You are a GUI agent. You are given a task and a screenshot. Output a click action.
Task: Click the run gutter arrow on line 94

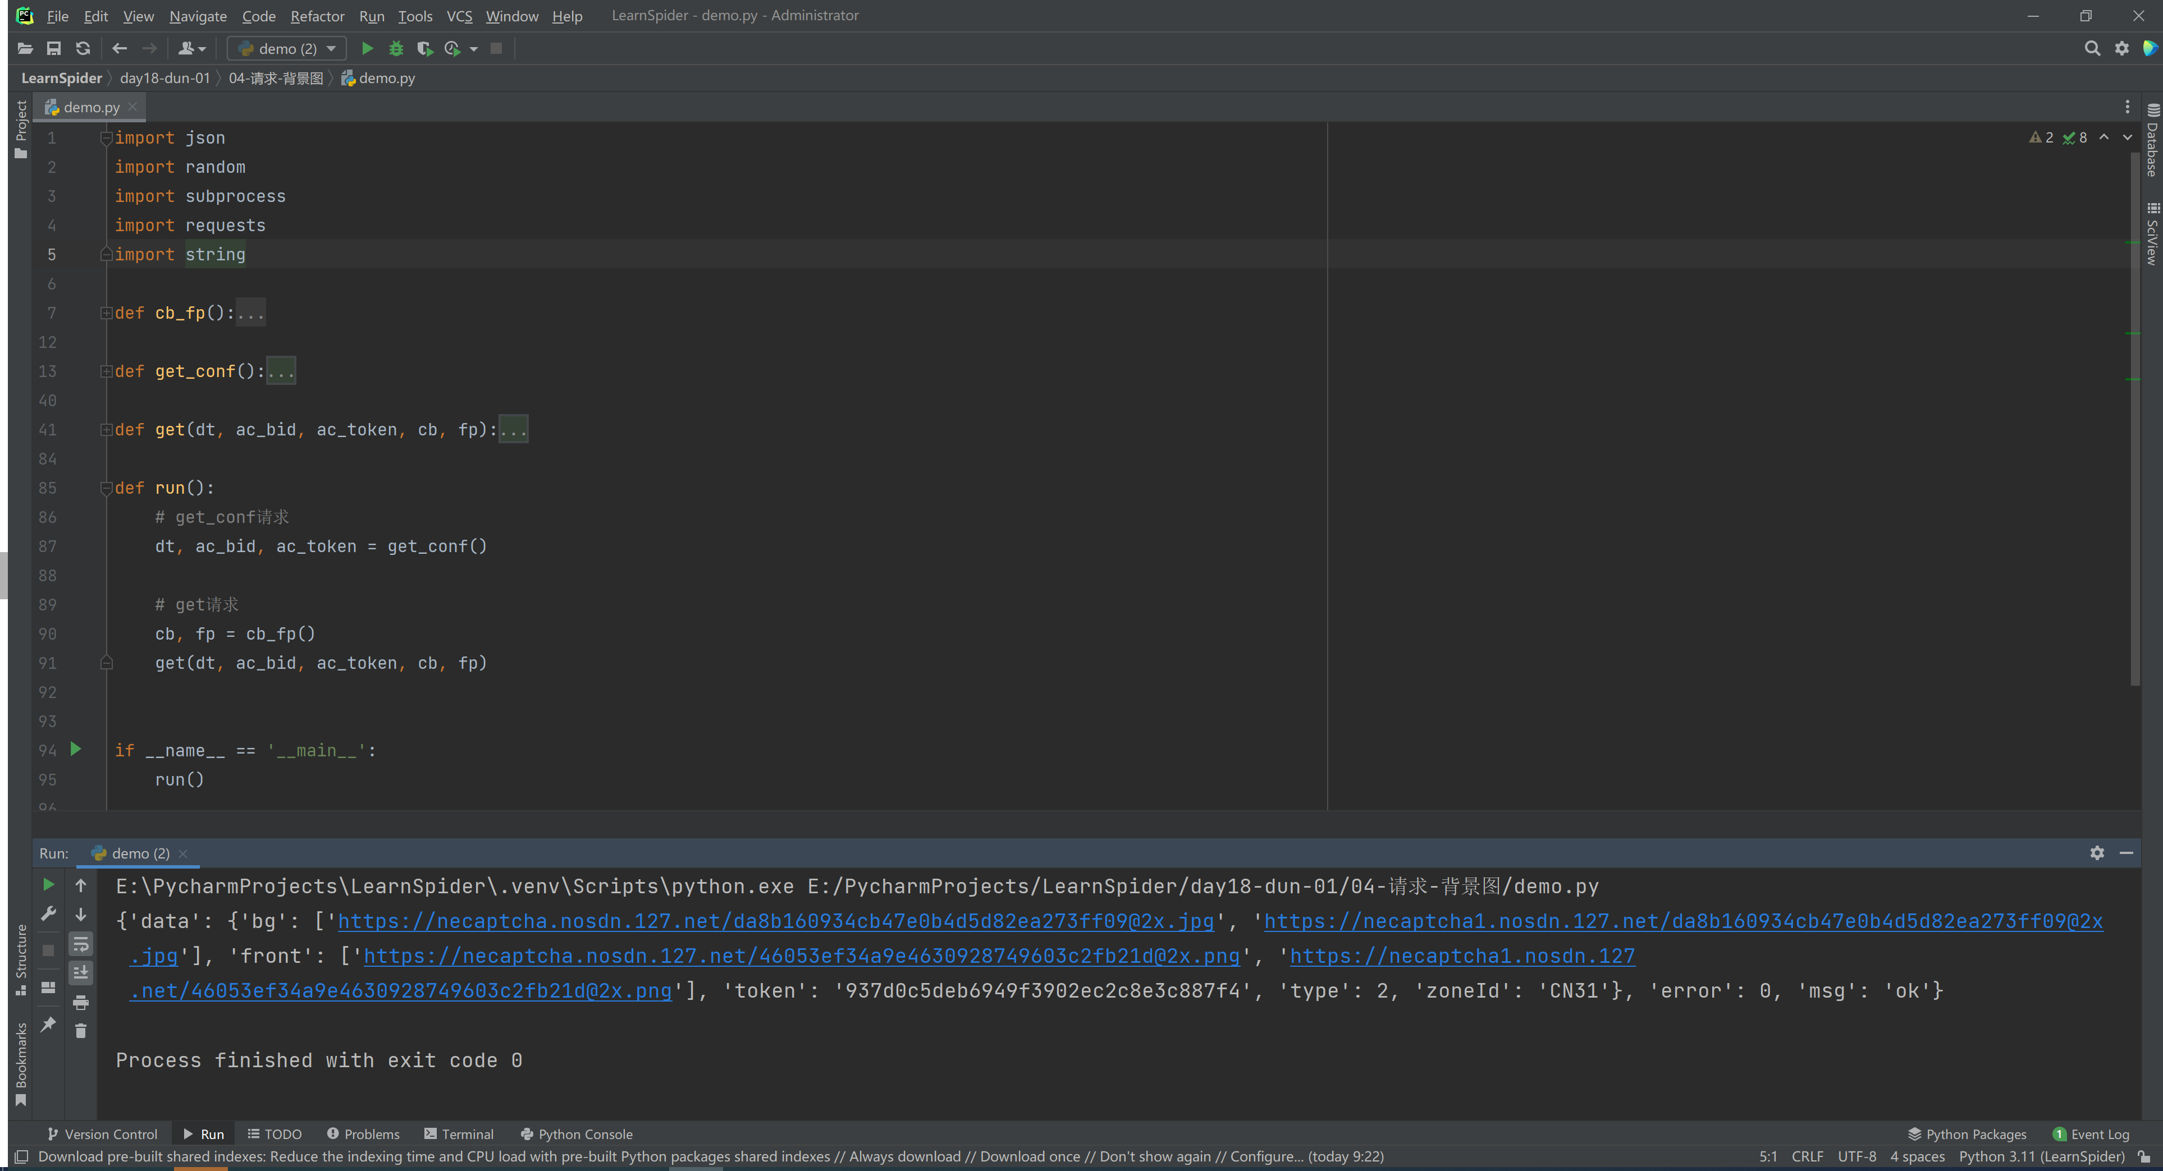[76, 748]
